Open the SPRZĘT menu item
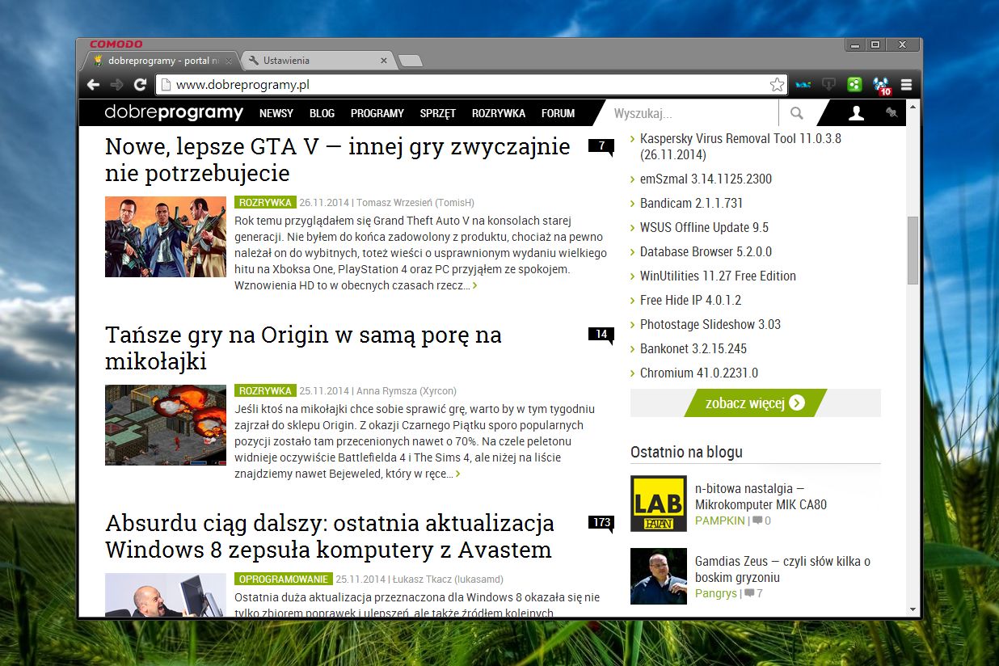 (438, 114)
